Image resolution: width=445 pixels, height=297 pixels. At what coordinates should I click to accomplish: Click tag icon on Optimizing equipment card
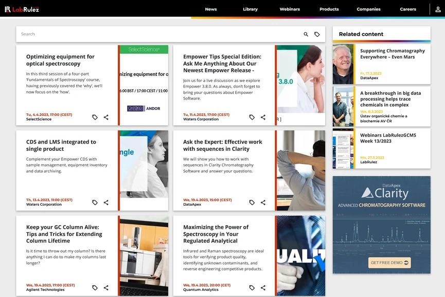95,117
